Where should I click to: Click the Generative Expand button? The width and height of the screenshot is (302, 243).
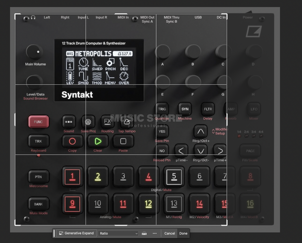pyautogui.click(x=76, y=233)
